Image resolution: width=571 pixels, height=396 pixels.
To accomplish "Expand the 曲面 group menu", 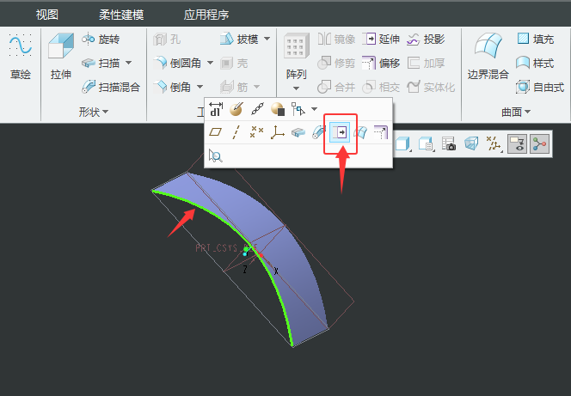I will tap(516, 112).
